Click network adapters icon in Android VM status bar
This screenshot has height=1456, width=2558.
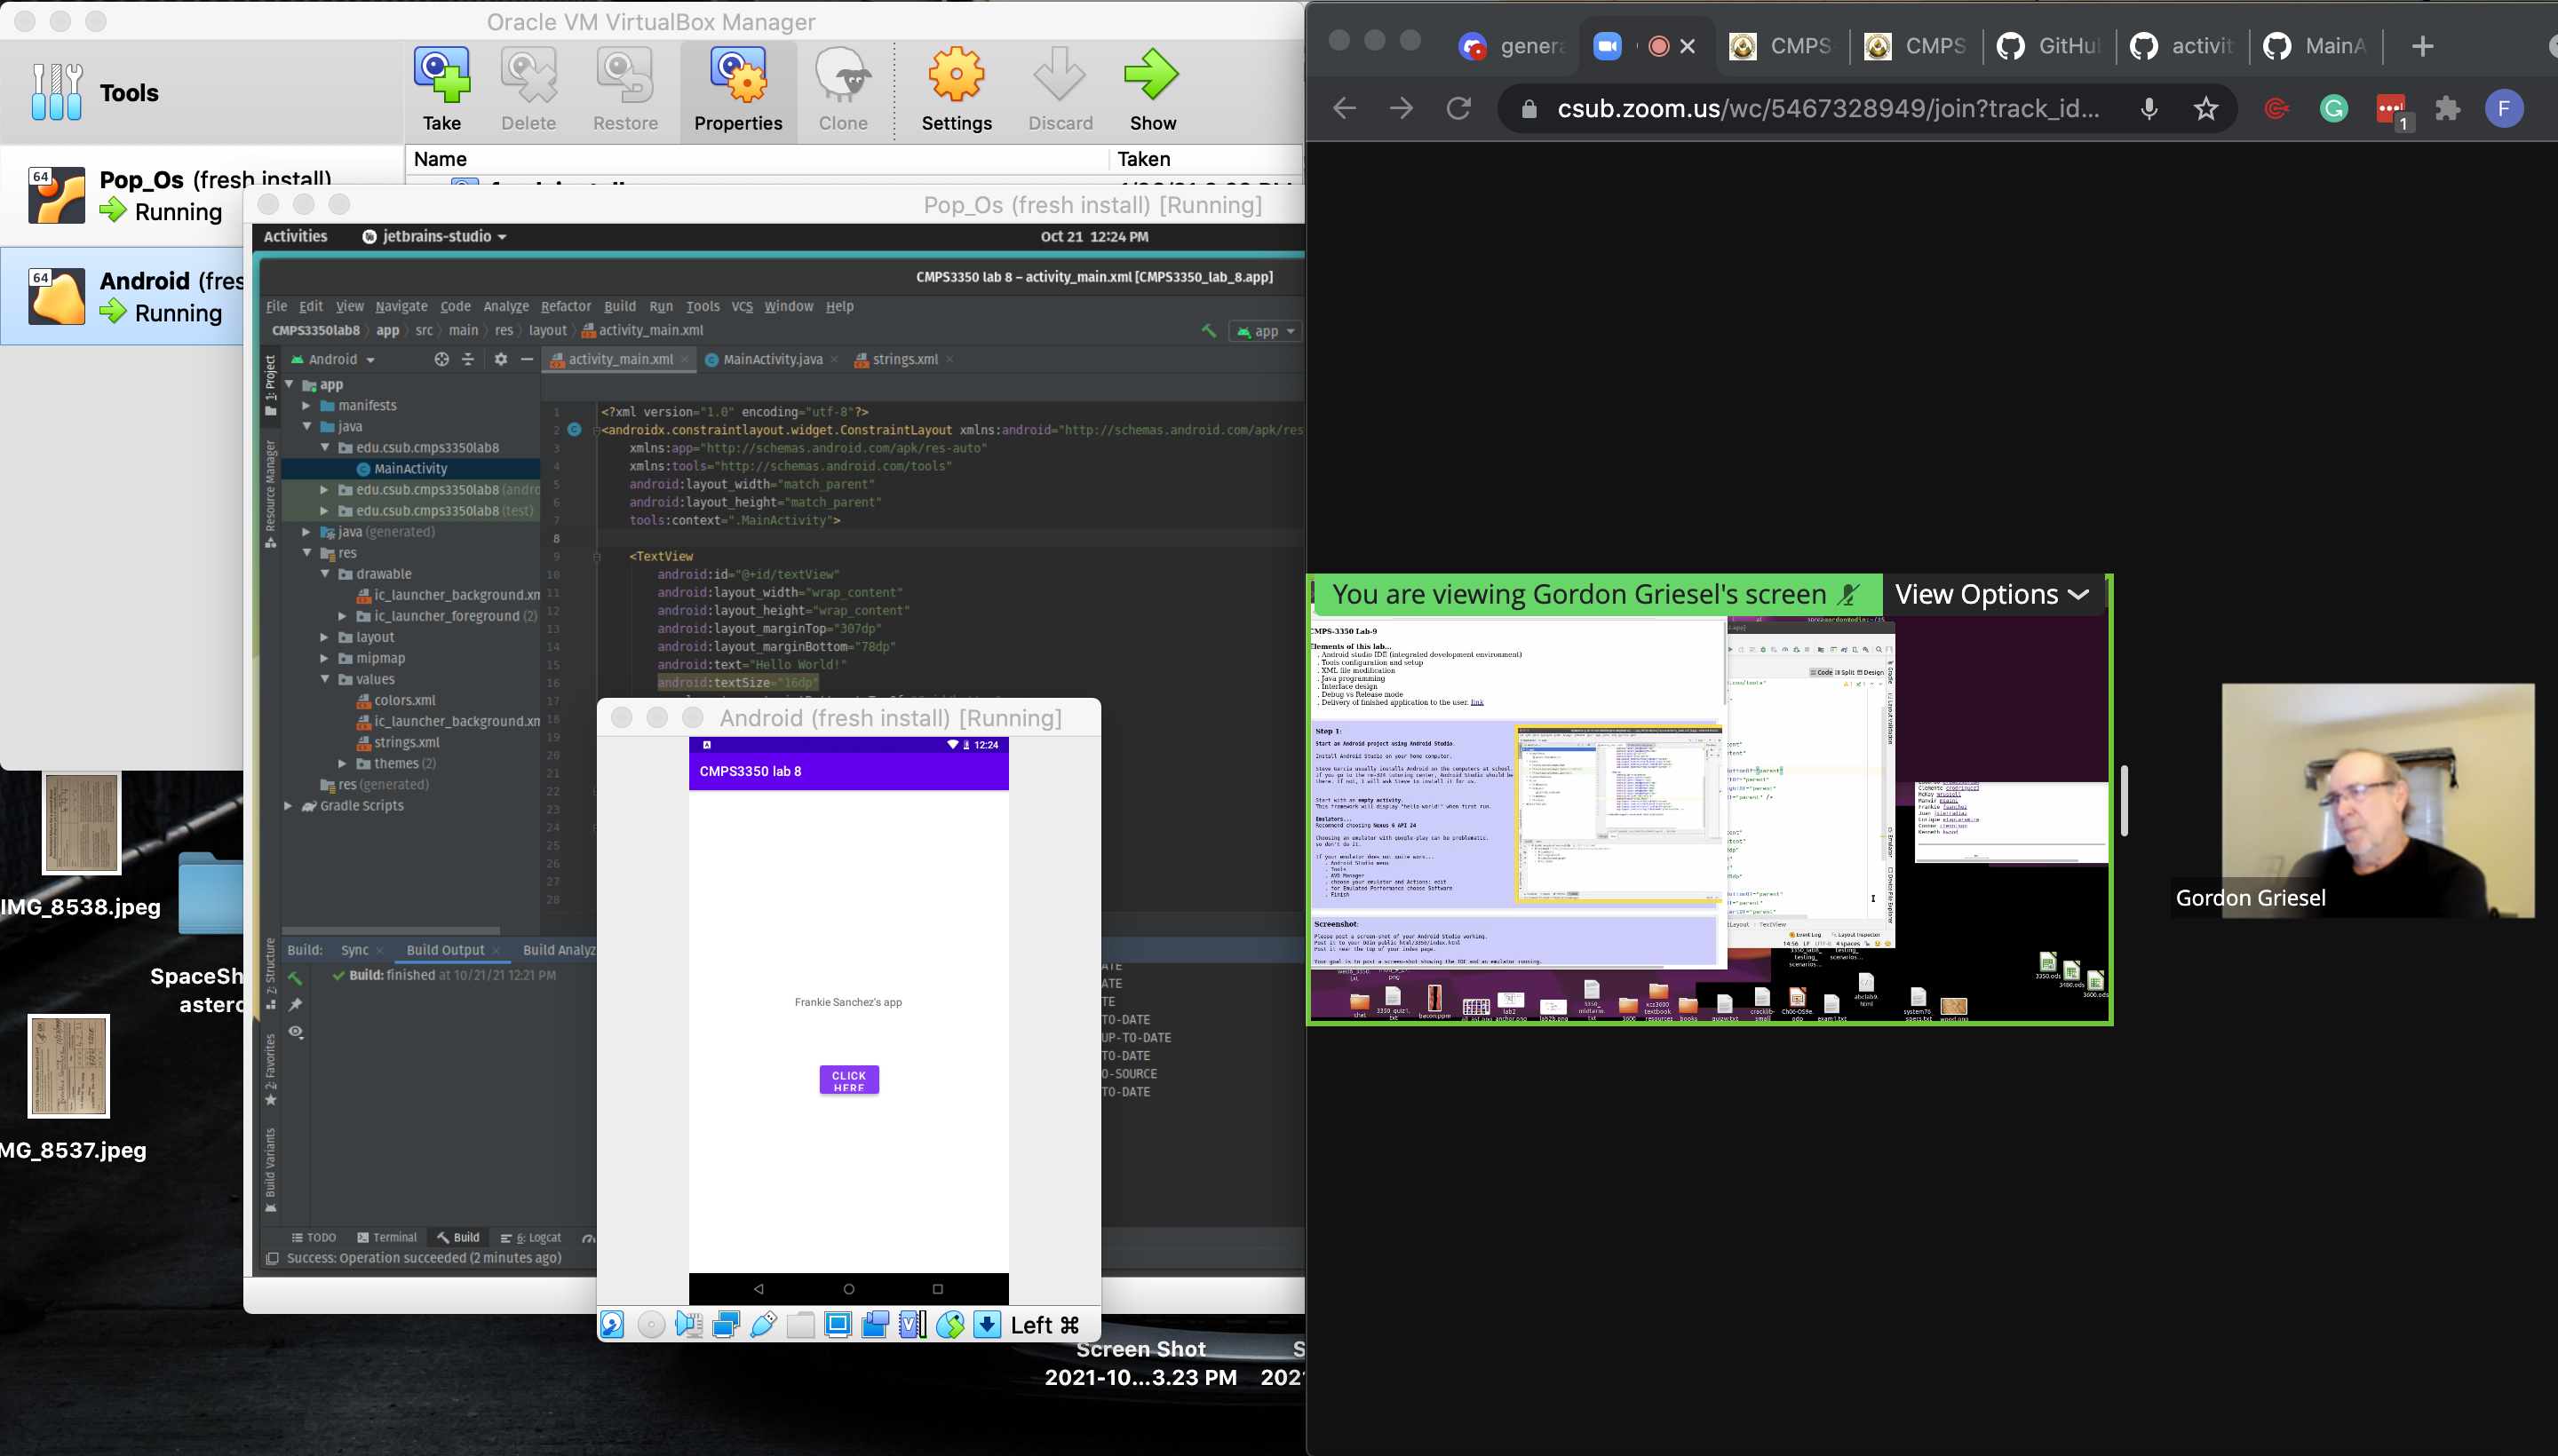pyautogui.click(x=727, y=1325)
